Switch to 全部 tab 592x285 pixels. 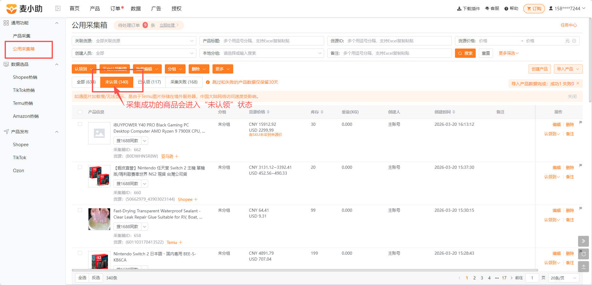click(86, 82)
